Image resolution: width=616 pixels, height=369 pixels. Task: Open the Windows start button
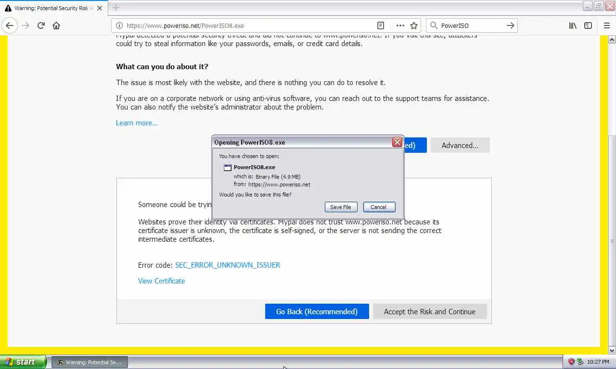[x=23, y=362]
